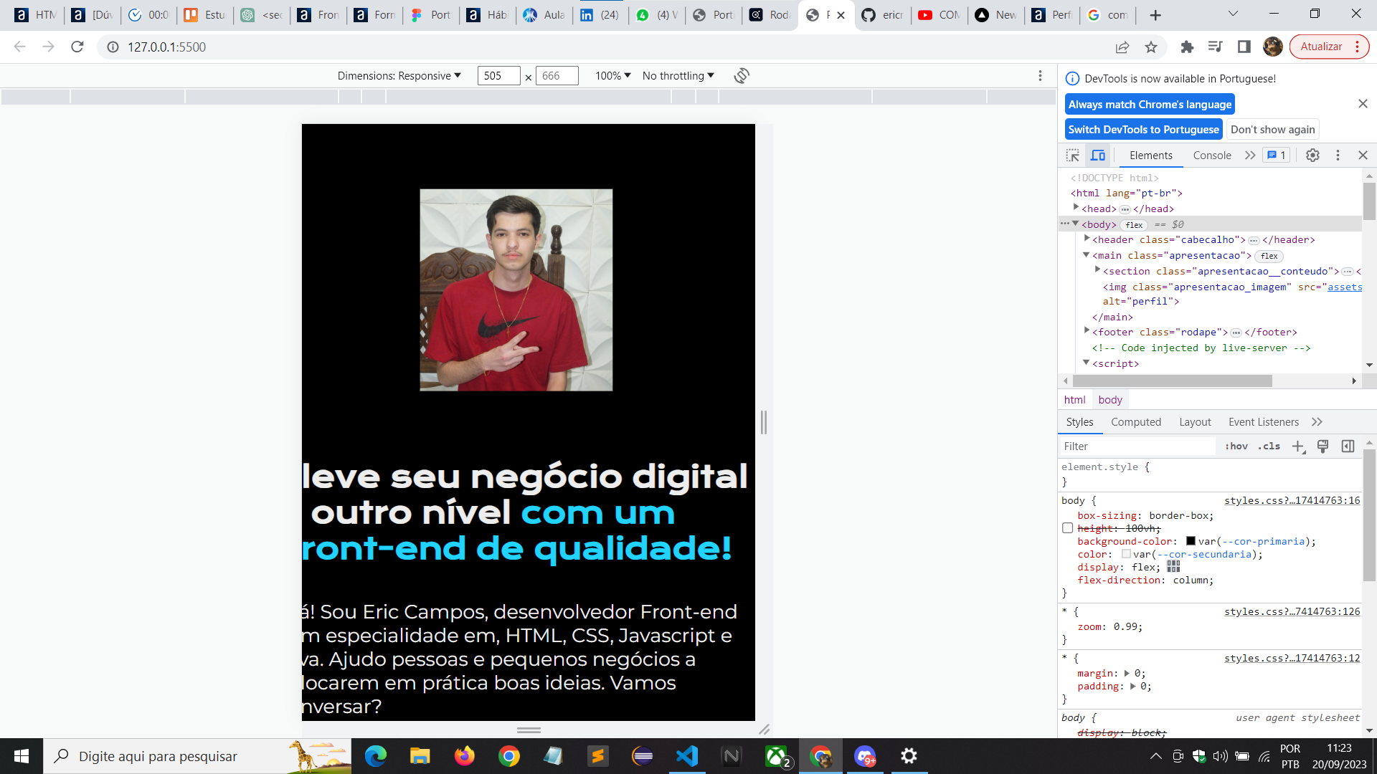Open the 100% zoom dropdown
This screenshot has width=1377, height=774.
coord(612,75)
